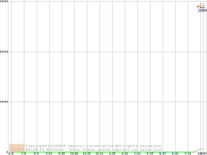Select the 6/8 date on x-axis
This screenshot has height=155, width=207.
tap(11, 153)
